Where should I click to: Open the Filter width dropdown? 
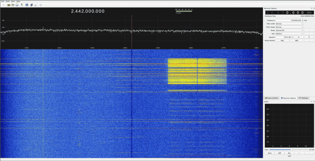coord(289,24)
